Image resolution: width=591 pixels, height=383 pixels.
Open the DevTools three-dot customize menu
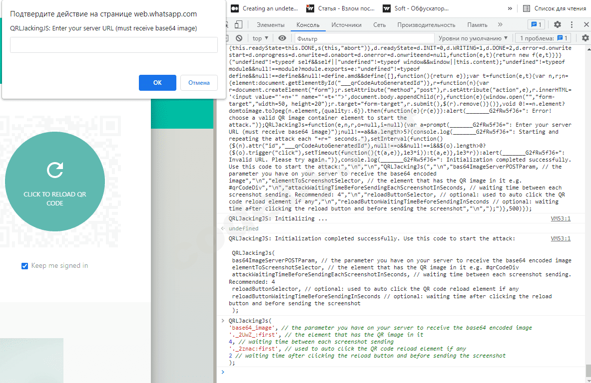tap(572, 24)
